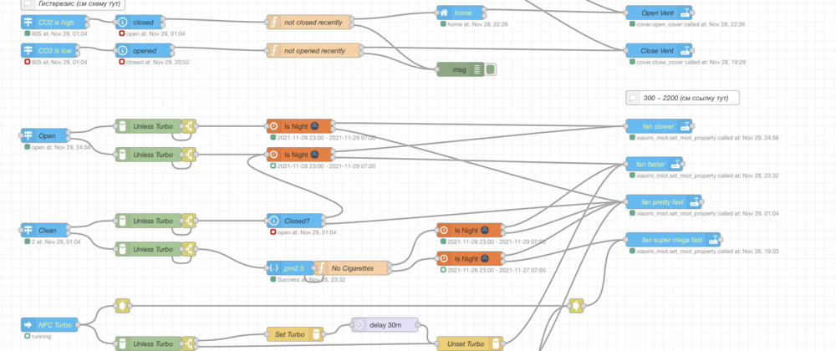Click the database icon on Unset Turbo node
This screenshot has height=351, width=836.
coord(497,343)
